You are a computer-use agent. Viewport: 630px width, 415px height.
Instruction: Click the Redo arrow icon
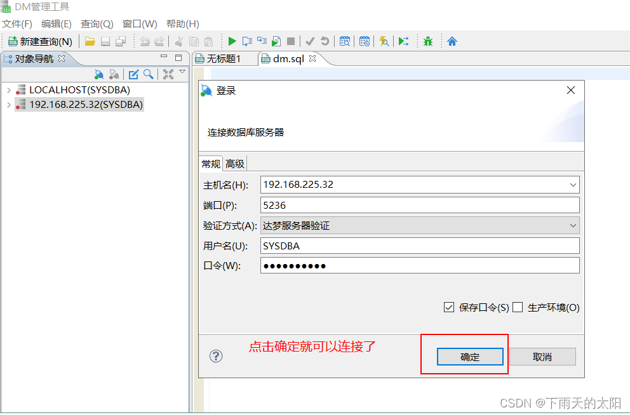click(x=159, y=41)
